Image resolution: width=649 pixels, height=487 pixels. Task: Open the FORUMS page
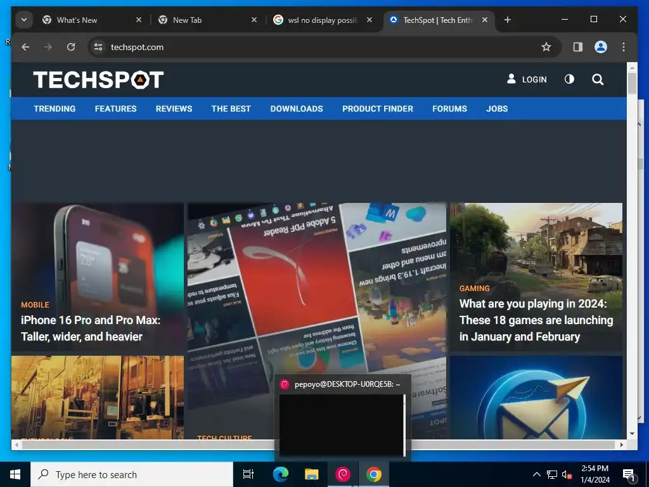[x=449, y=109]
